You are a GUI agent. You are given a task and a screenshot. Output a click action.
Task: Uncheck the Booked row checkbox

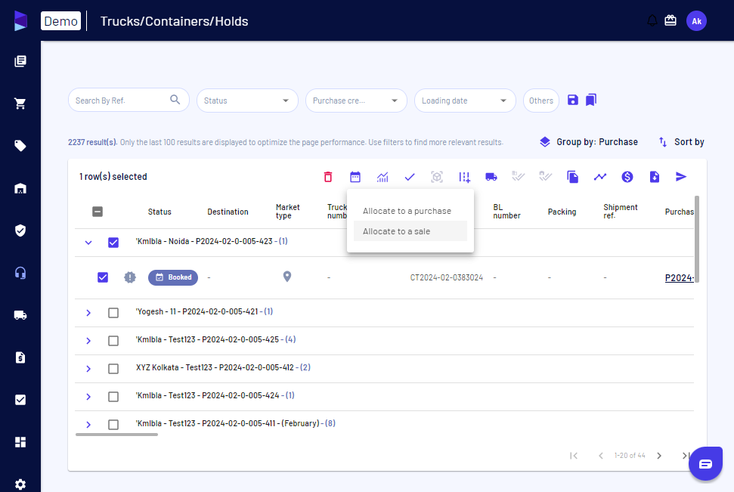(x=103, y=277)
